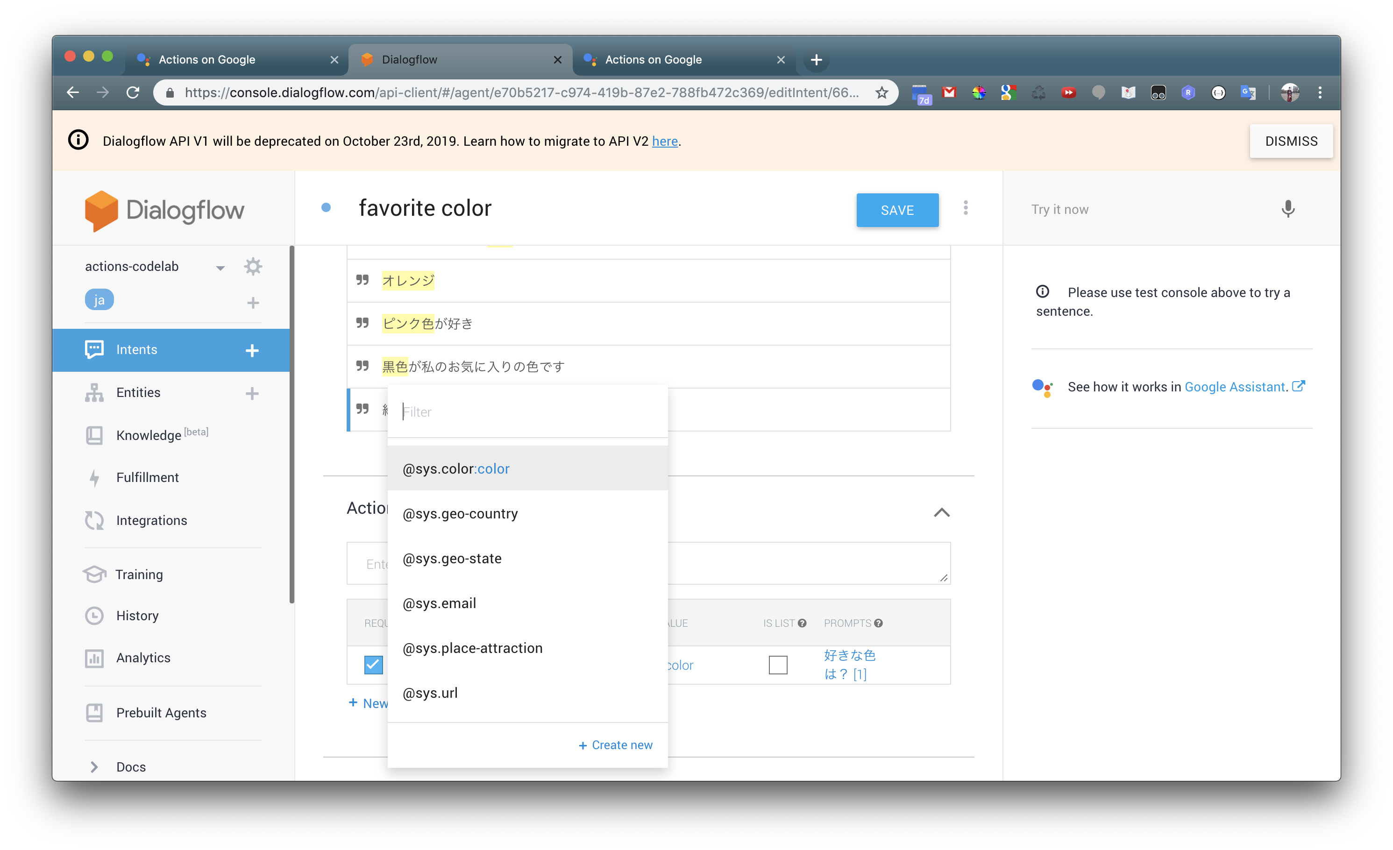Open the Fulfillment sidebar section
1393x850 pixels.
(x=147, y=478)
